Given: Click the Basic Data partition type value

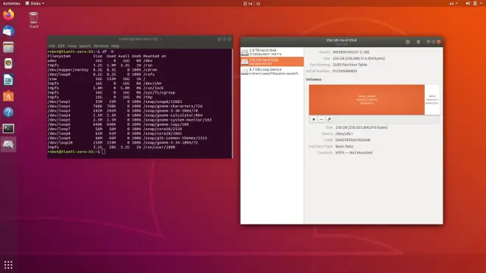Looking at the screenshot, I should click(x=344, y=146).
